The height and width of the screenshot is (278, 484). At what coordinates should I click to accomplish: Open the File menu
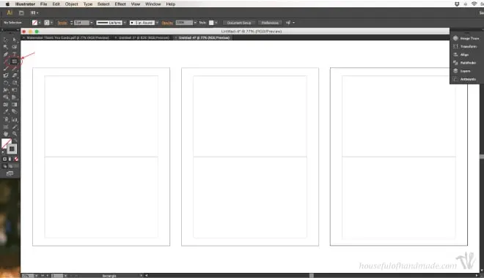(43, 4)
